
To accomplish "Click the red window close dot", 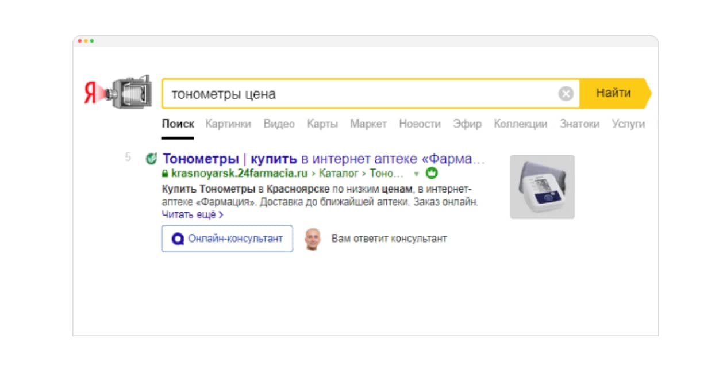I will point(80,41).
